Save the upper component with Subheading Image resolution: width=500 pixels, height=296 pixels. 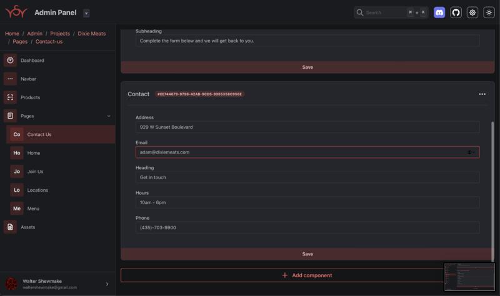(307, 67)
